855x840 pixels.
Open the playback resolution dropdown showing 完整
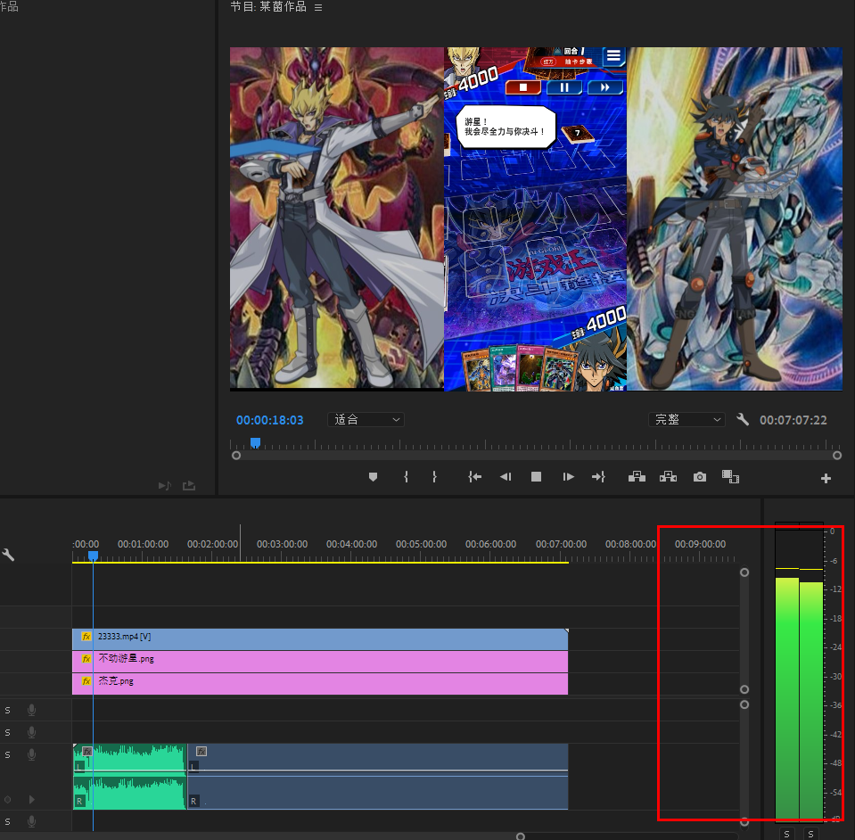coord(686,419)
